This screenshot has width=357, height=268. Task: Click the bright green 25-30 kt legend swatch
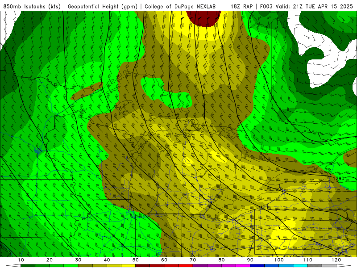[x=71, y=266]
